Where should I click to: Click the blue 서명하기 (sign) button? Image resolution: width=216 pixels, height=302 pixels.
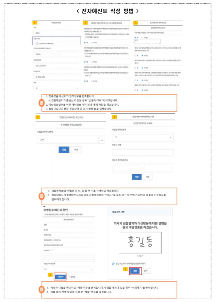coord(60,277)
